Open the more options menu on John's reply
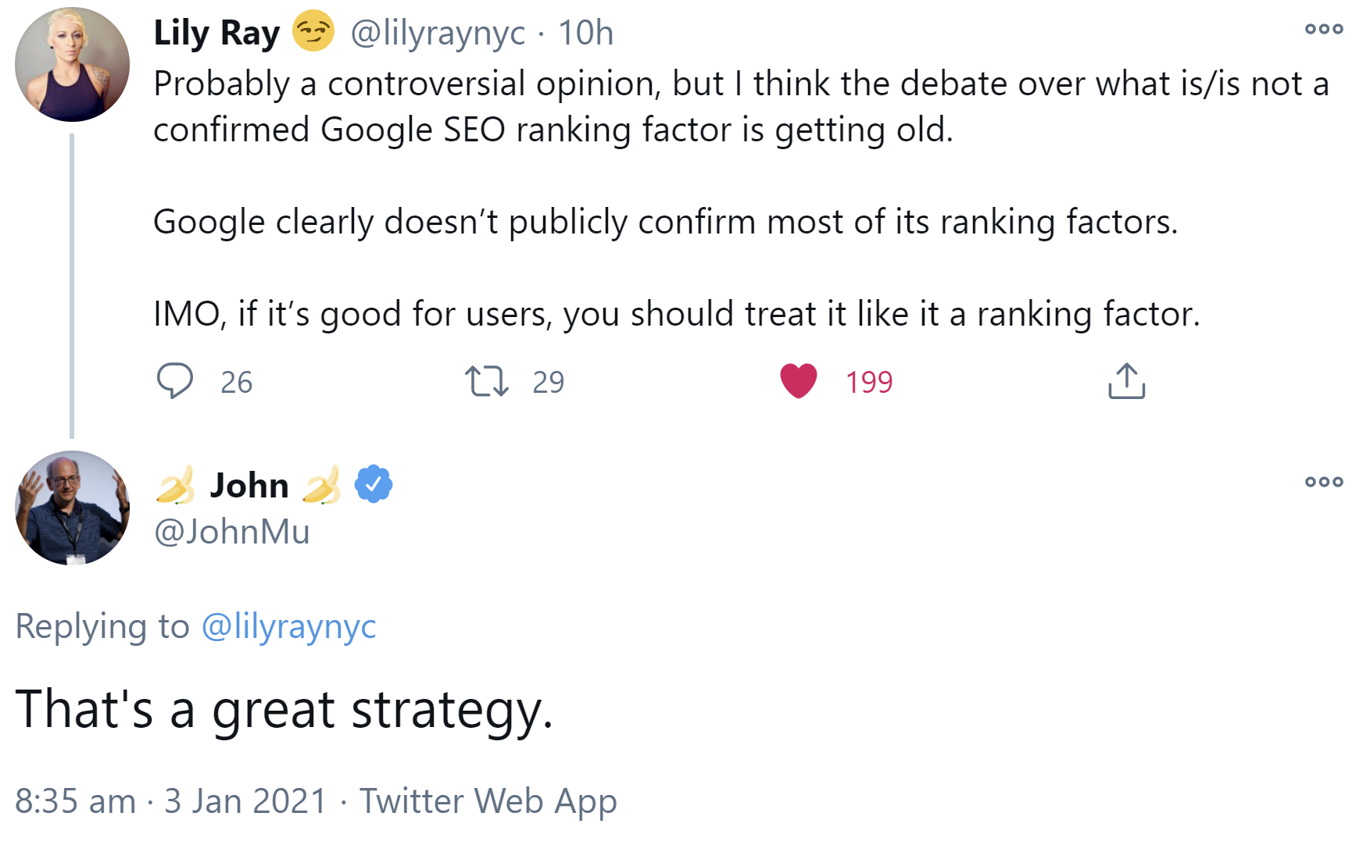 point(1323,482)
